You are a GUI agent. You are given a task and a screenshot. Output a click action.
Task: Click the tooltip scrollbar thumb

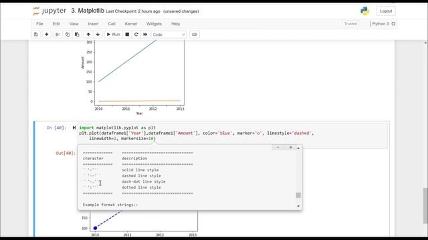pos(298,195)
